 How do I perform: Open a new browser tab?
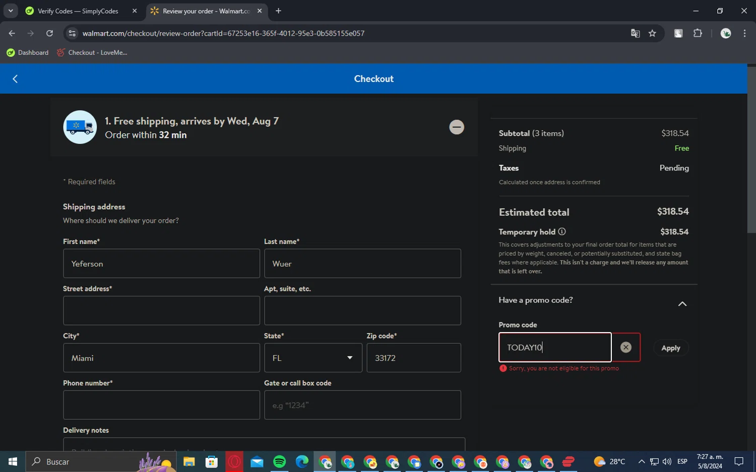278,11
